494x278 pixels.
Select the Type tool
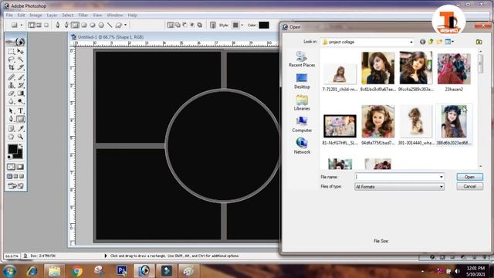pyautogui.click(x=21, y=111)
